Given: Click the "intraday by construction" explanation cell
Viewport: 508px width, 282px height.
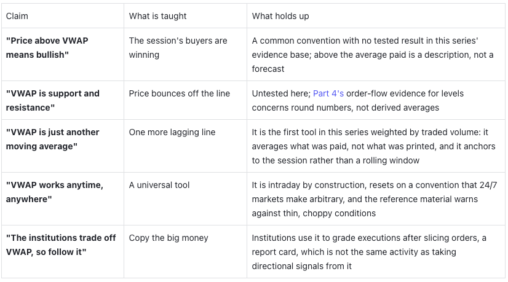Looking at the screenshot, I should click(x=376, y=199).
